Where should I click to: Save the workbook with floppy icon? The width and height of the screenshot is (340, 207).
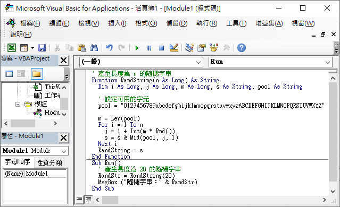click(42, 48)
